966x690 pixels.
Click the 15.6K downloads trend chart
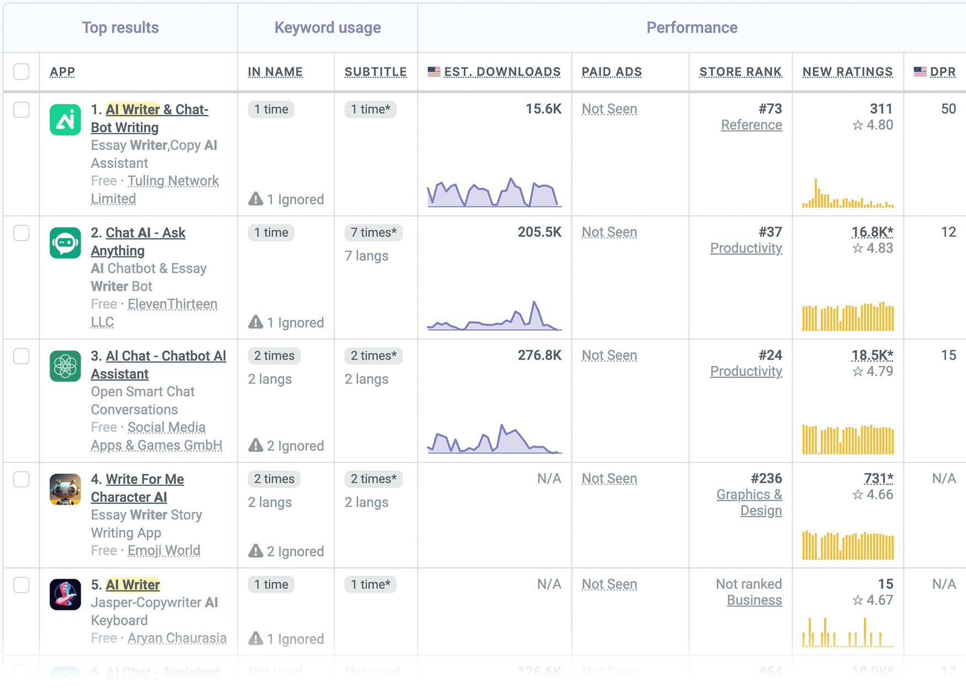(x=495, y=192)
